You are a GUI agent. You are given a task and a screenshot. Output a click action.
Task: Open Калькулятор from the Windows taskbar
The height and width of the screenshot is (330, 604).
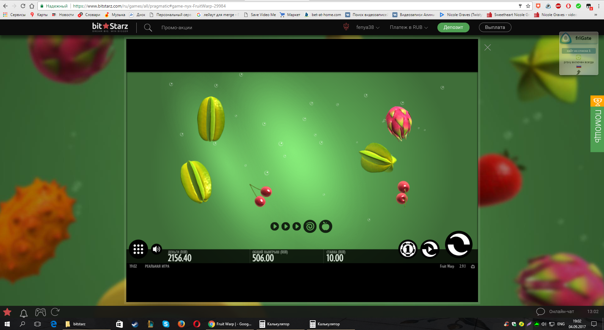(x=275, y=324)
